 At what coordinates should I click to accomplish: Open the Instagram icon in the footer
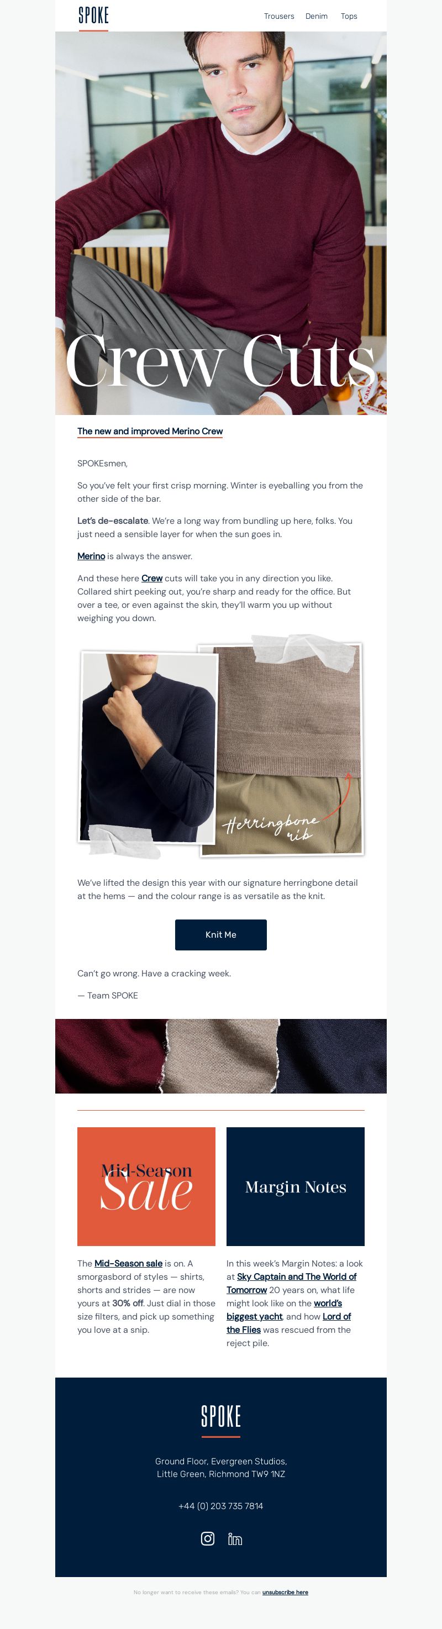(x=207, y=1538)
